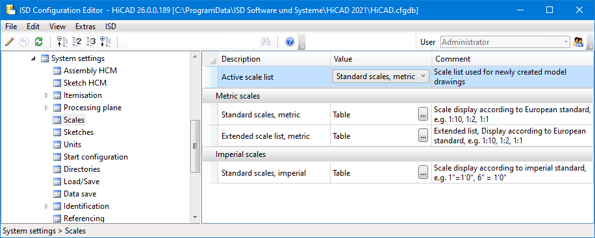Click the green refresh arrows icon
The image size is (595, 238).
38,42
